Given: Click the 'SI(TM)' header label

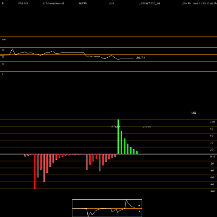Looking at the screenshot, I should click(82, 3).
